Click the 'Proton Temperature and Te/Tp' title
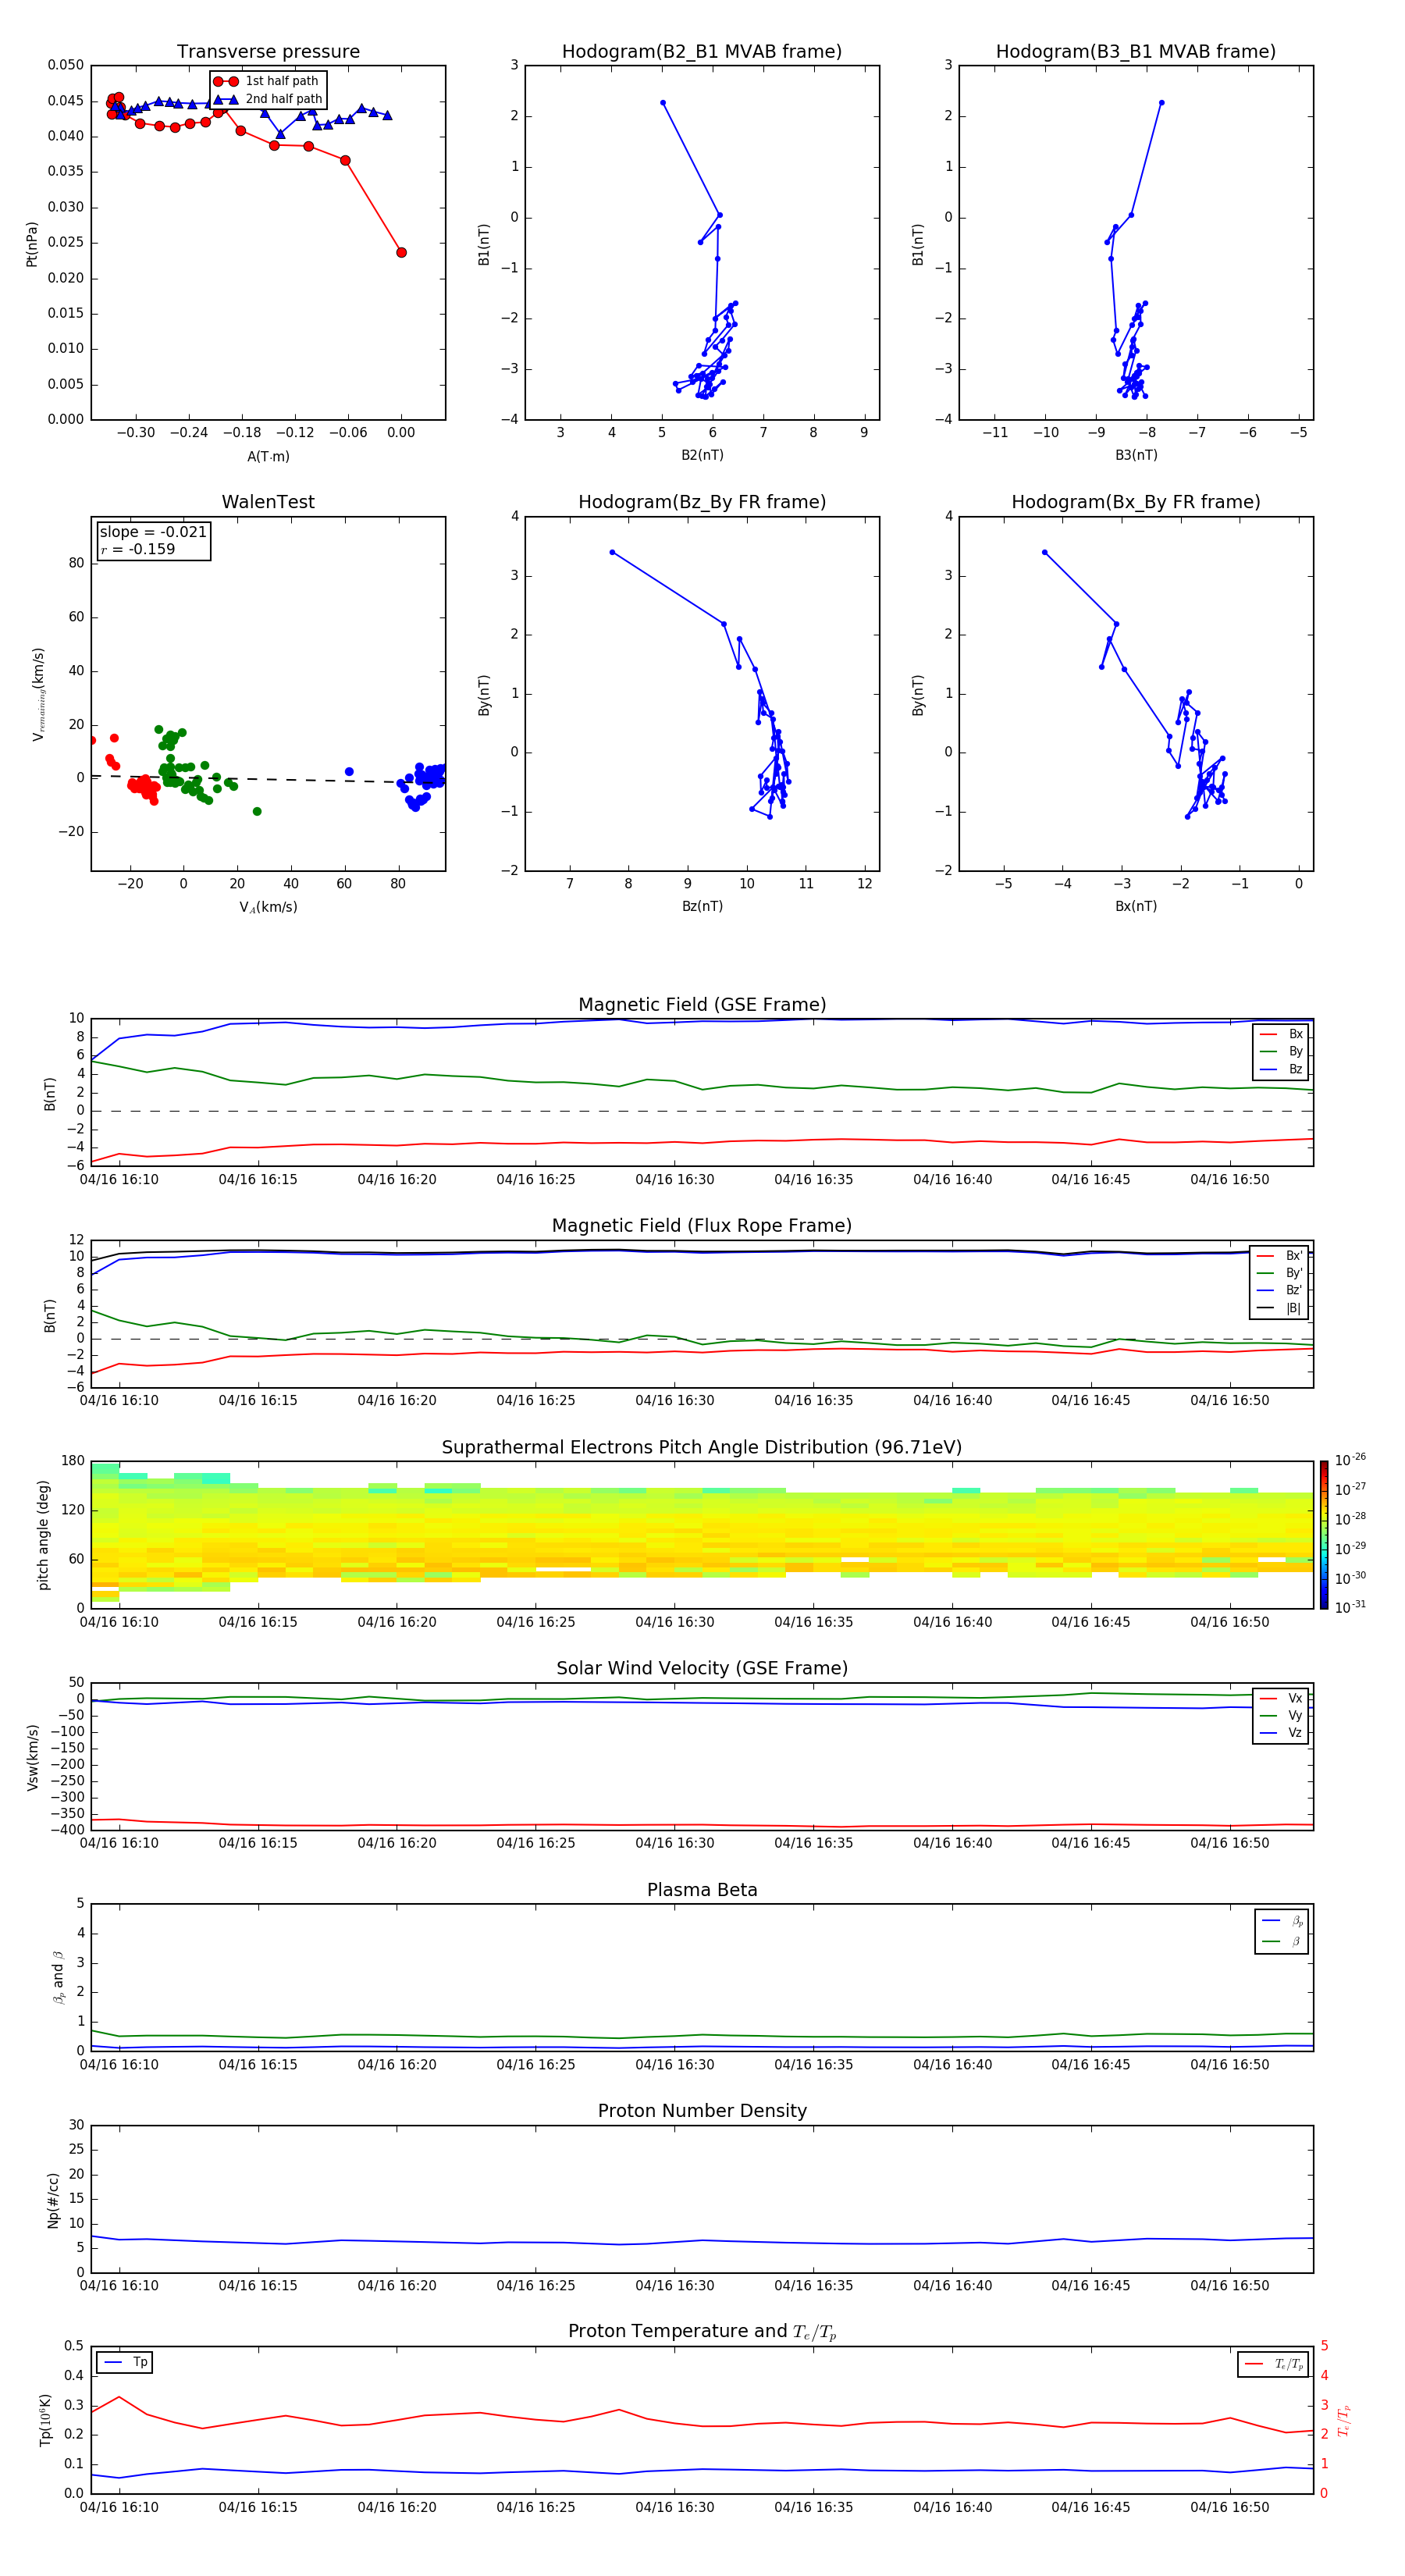This screenshot has width=1405, height=2576. (702, 2332)
